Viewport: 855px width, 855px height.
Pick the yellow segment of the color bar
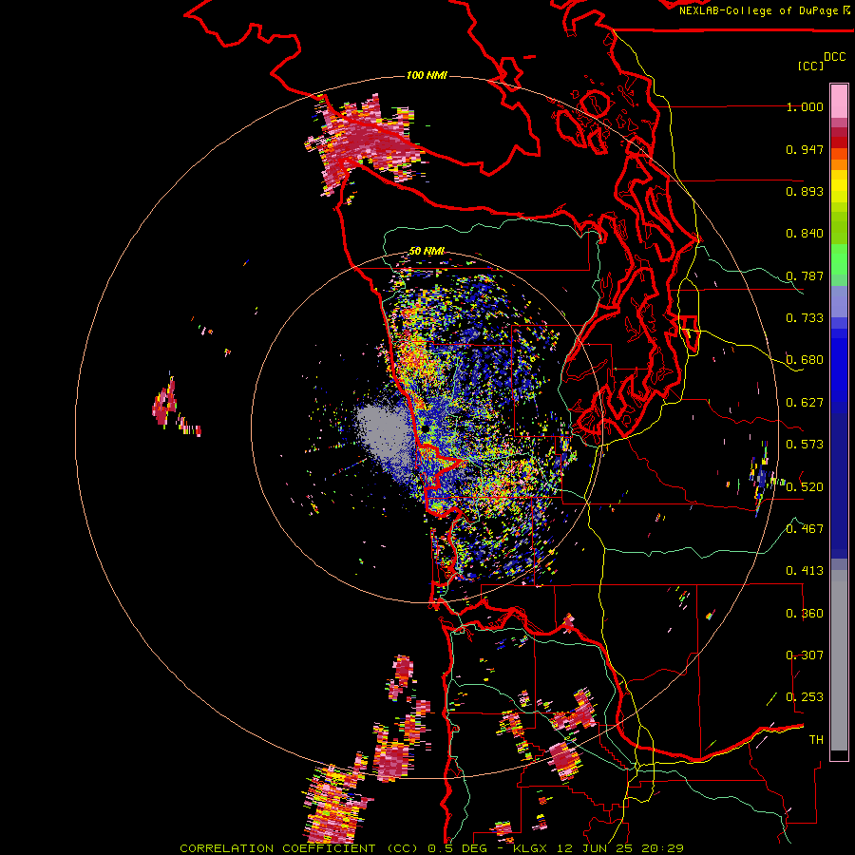(x=839, y=187)
